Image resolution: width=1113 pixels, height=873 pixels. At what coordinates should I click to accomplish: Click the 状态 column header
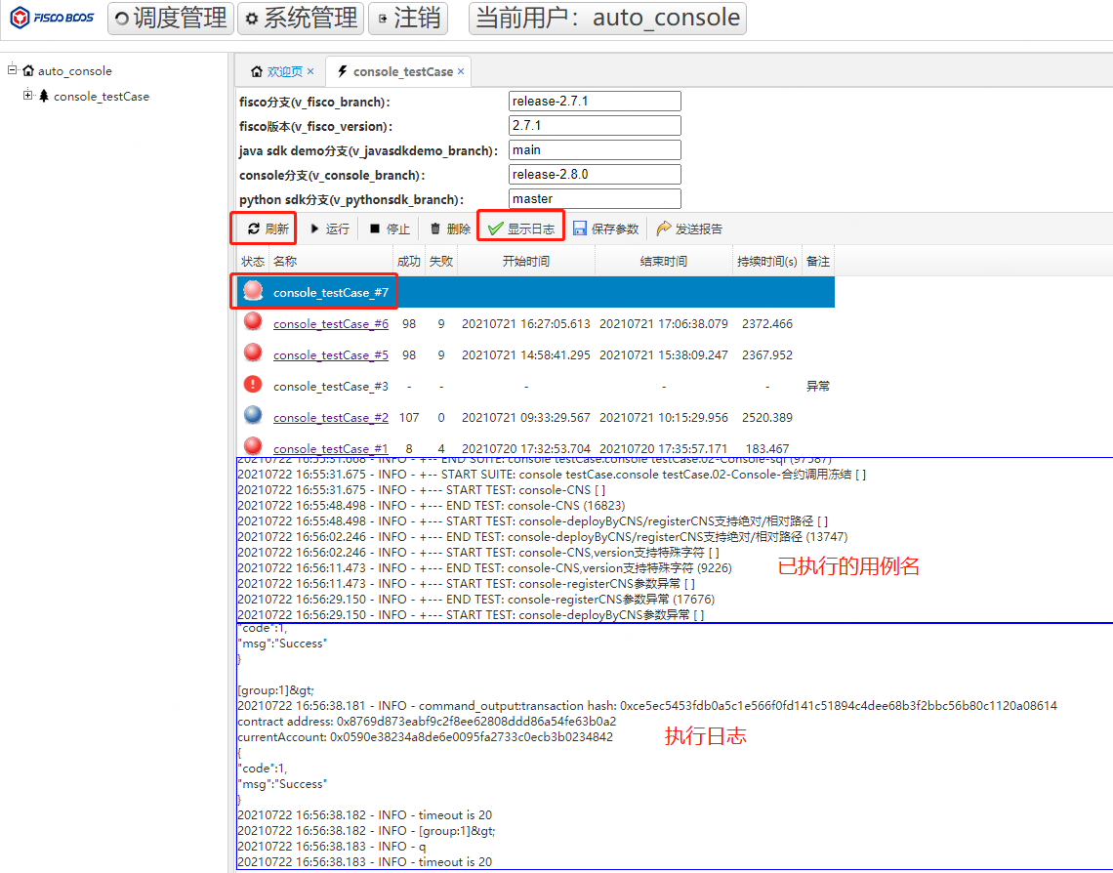(253, 261)
